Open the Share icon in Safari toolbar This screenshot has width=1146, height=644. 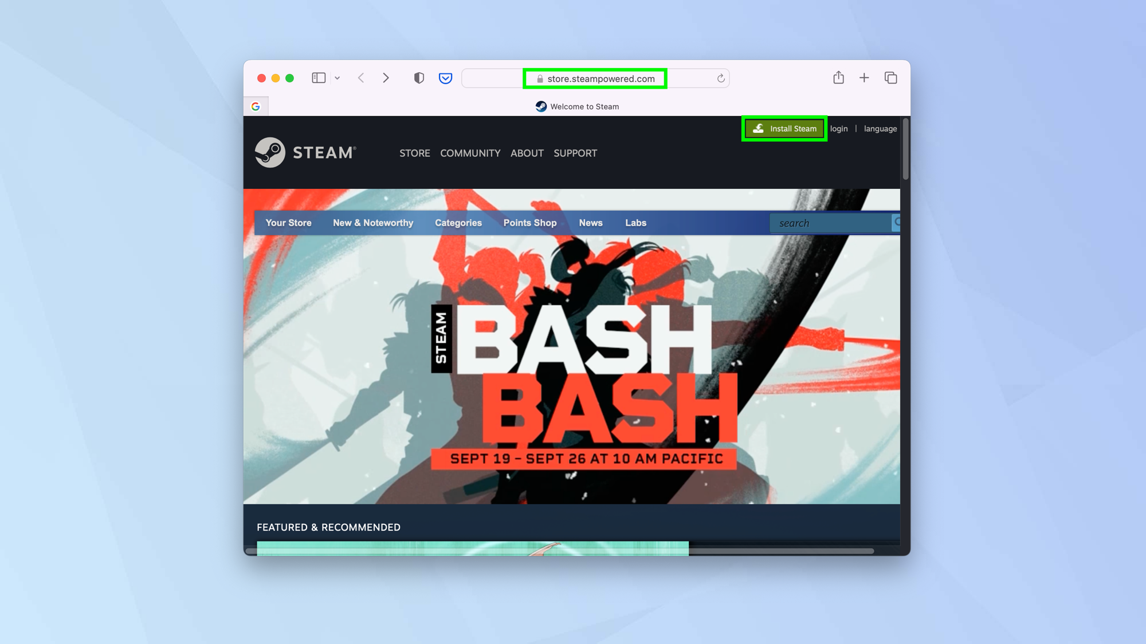tap(838, 77)
